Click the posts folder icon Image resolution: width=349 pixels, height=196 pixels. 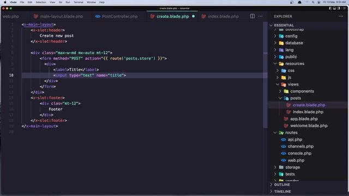click(286, 98)
